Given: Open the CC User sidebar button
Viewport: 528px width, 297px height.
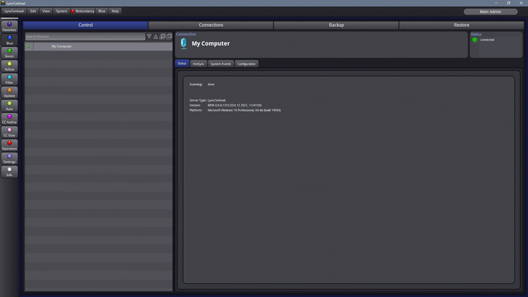Looking at the screenshot, I should pyautogui.click(x=10, y=132).
